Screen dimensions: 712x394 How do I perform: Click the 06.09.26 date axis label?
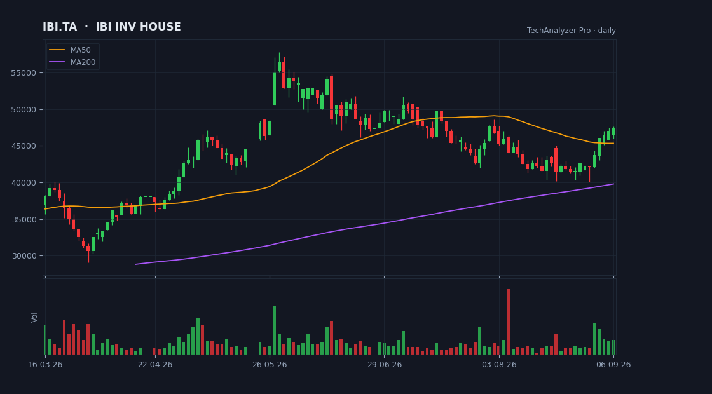click(x=613, y=365)
